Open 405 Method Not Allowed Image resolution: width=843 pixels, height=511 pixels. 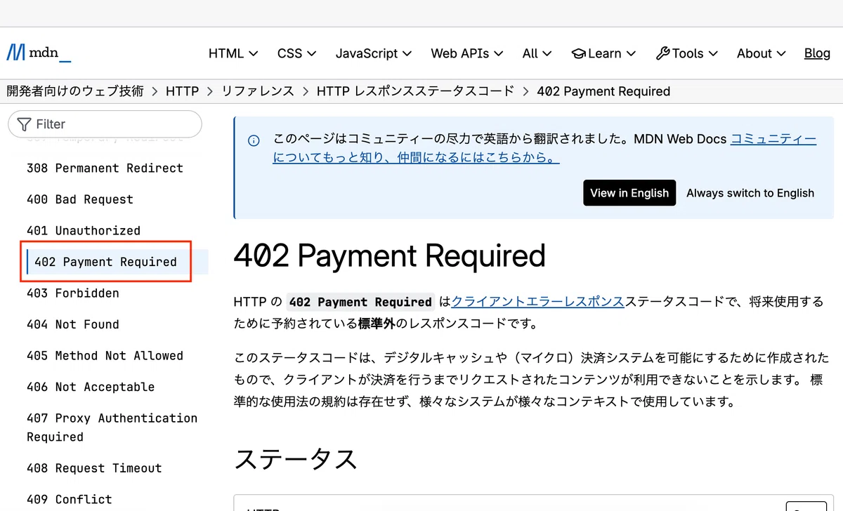click(105, 356)
